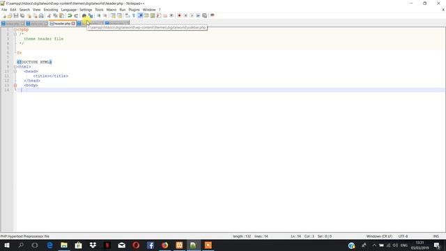Image resolution: width=446 pixels, height=251 pixels.
Task: Open the Macro menu
Action: click(x=111, y=10)
